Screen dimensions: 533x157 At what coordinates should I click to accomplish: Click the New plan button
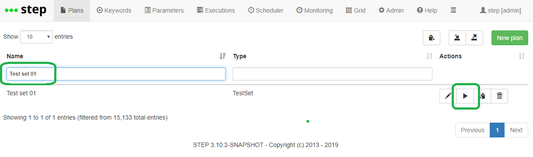[510, 38]
